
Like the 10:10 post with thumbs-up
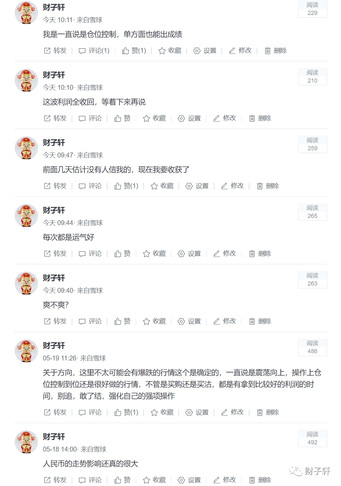click(x=122, y=118)
